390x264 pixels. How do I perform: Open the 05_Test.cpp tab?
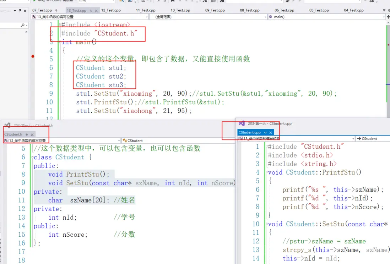[x=319, y=10]
